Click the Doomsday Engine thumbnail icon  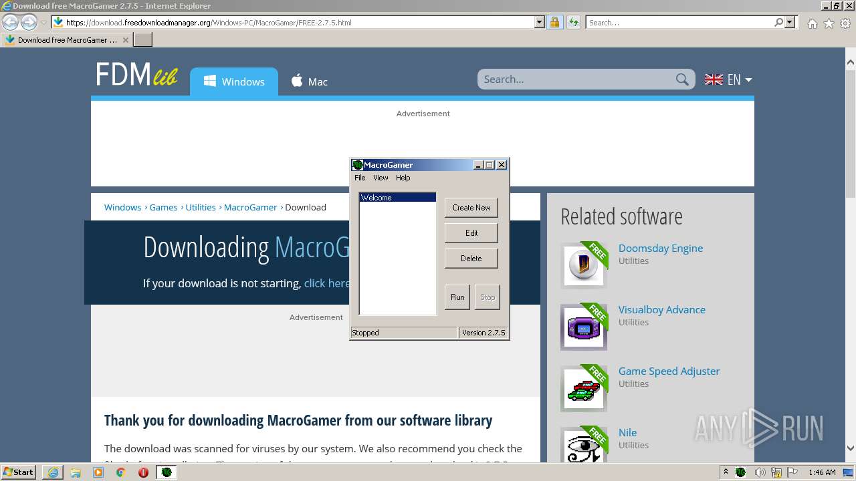(x=584, y=265)
